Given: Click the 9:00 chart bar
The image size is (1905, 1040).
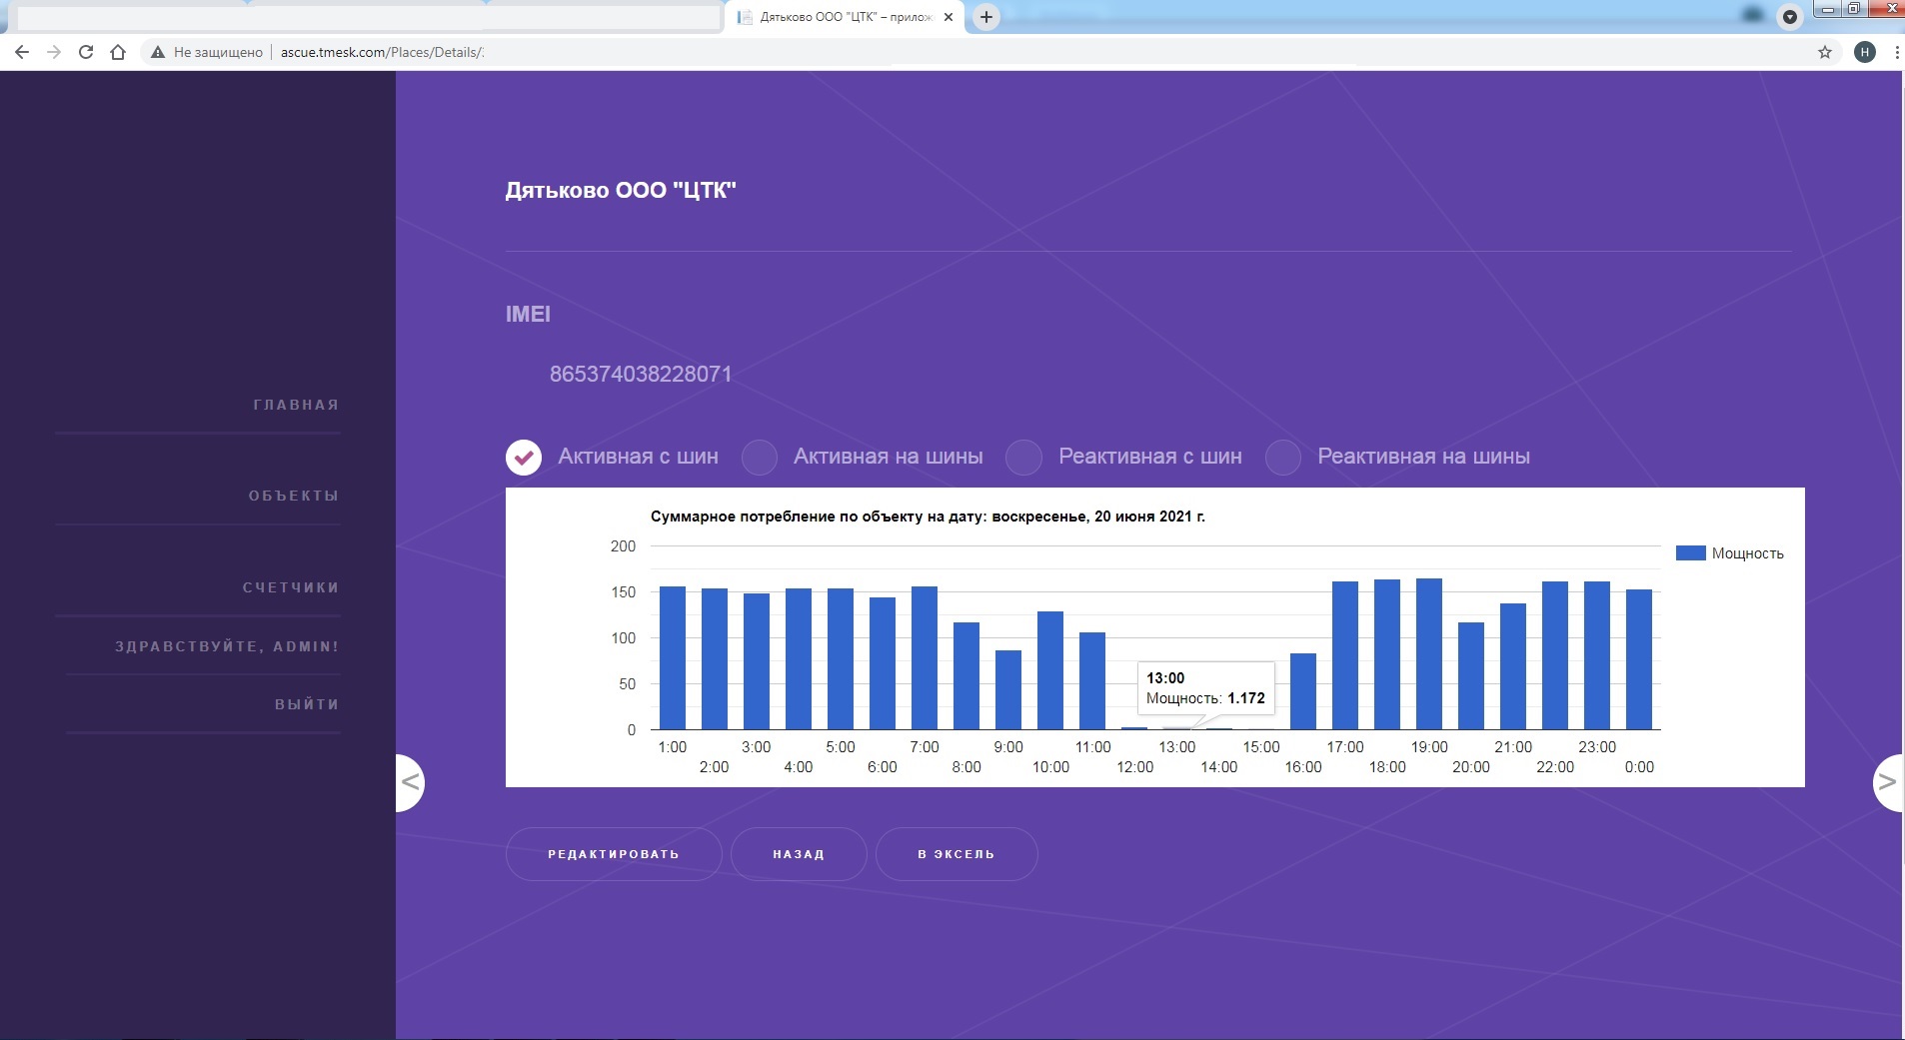Looking at the screenshot, I should pyautogui.click(x=1008, y=689).
